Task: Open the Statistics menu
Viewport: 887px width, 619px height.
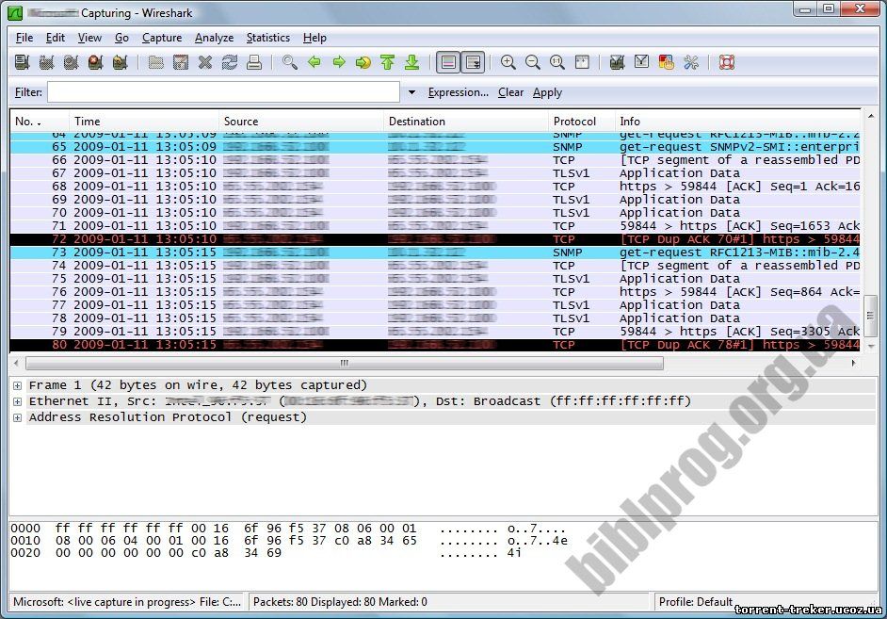Action: (x=267, y=38)
